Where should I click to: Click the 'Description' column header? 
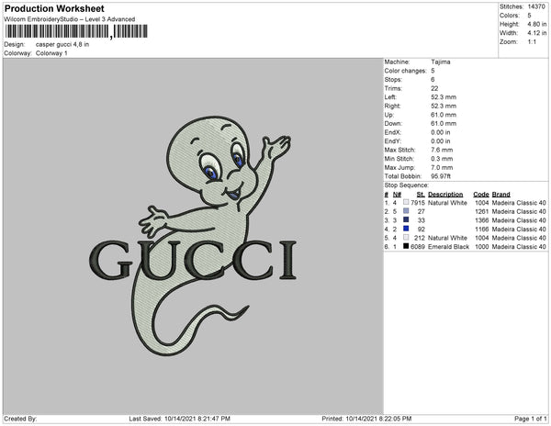coord(445,195)
